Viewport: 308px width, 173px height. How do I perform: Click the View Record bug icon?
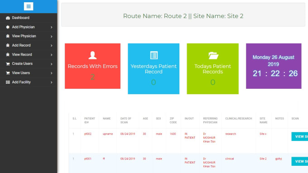tap(8, 55)
